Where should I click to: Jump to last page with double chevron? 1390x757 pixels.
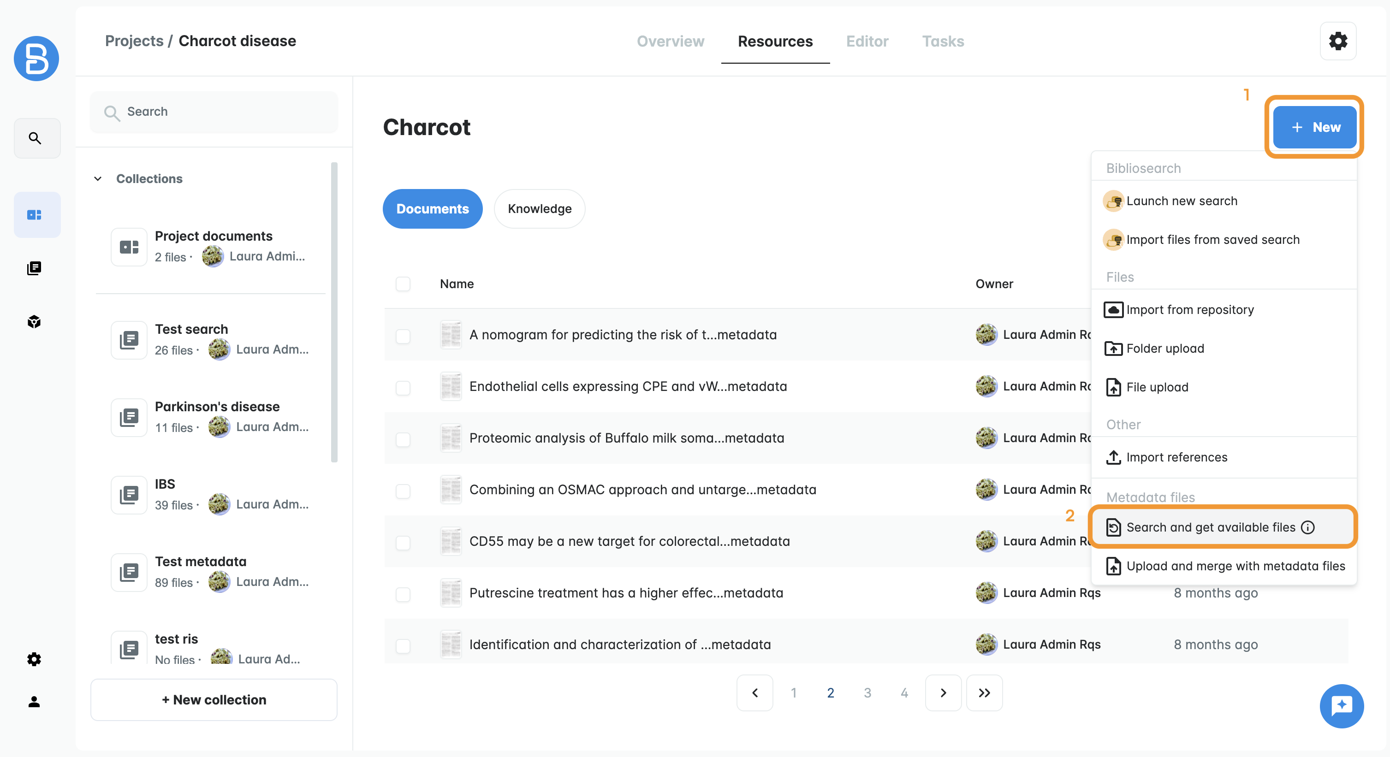point(984,693)
